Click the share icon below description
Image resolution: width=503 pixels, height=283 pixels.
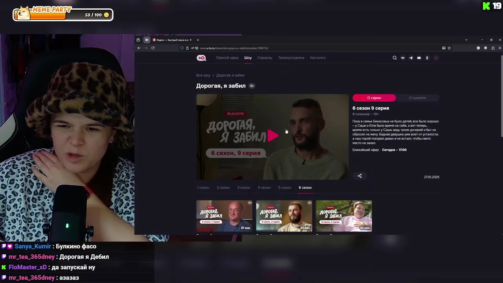click(x=360, y=176)
